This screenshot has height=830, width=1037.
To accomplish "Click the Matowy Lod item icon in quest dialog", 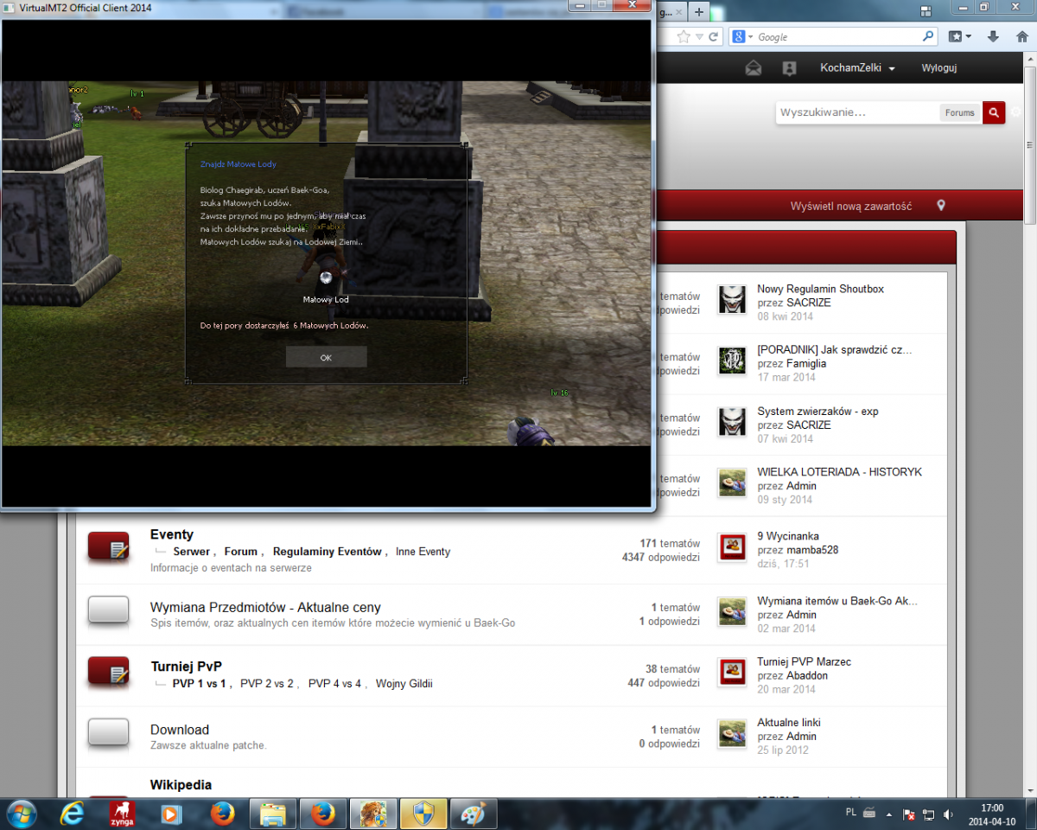I will coord(326,278).
